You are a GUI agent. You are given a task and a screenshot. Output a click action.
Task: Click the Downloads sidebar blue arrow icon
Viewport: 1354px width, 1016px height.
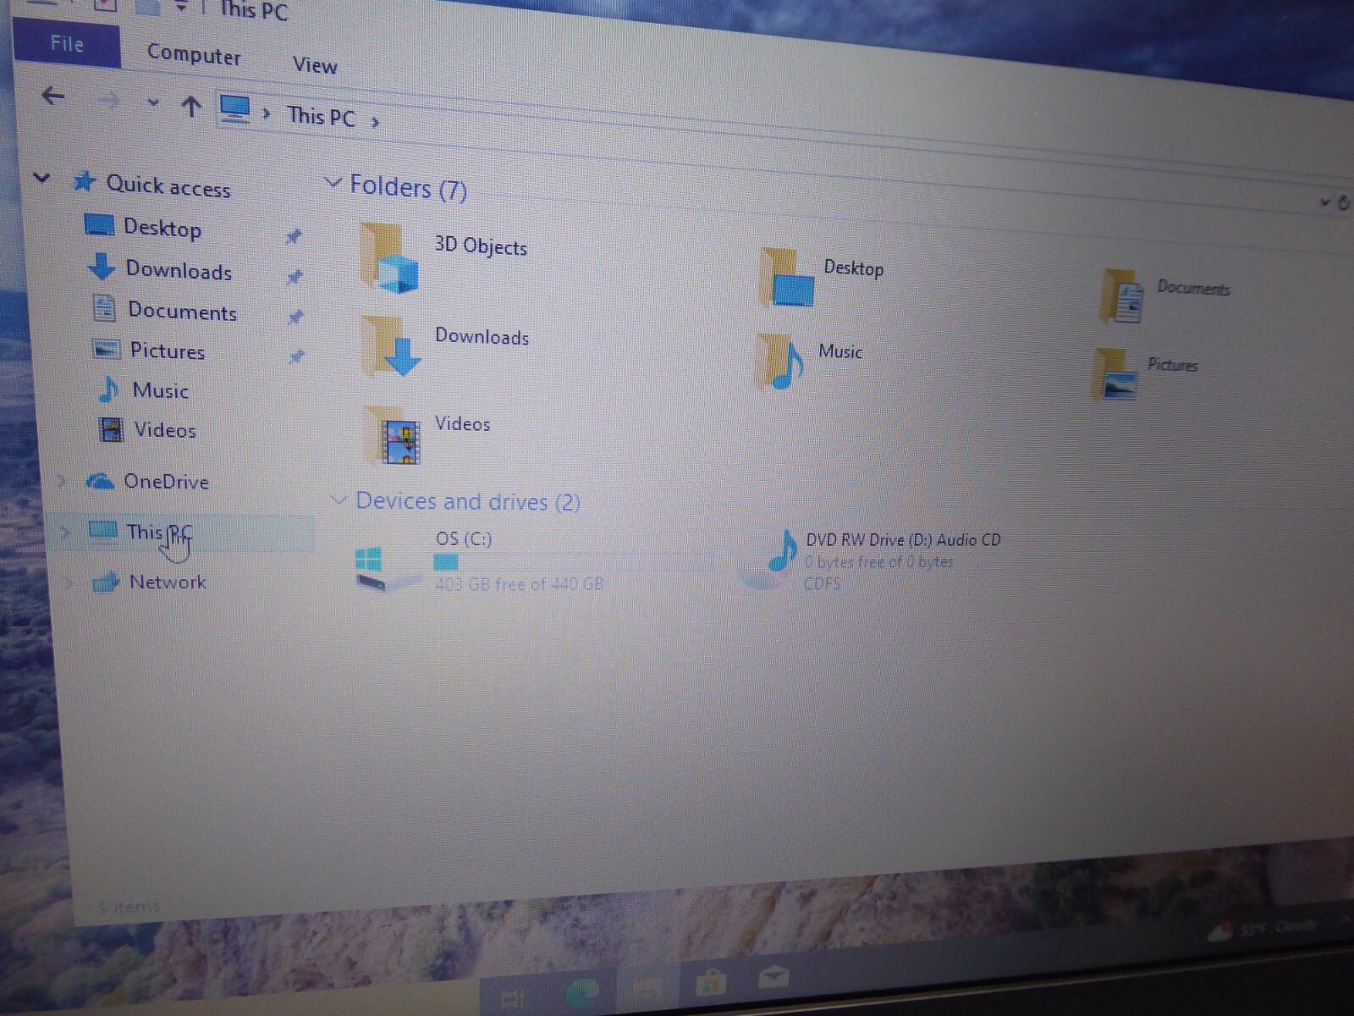pos(102,267)
